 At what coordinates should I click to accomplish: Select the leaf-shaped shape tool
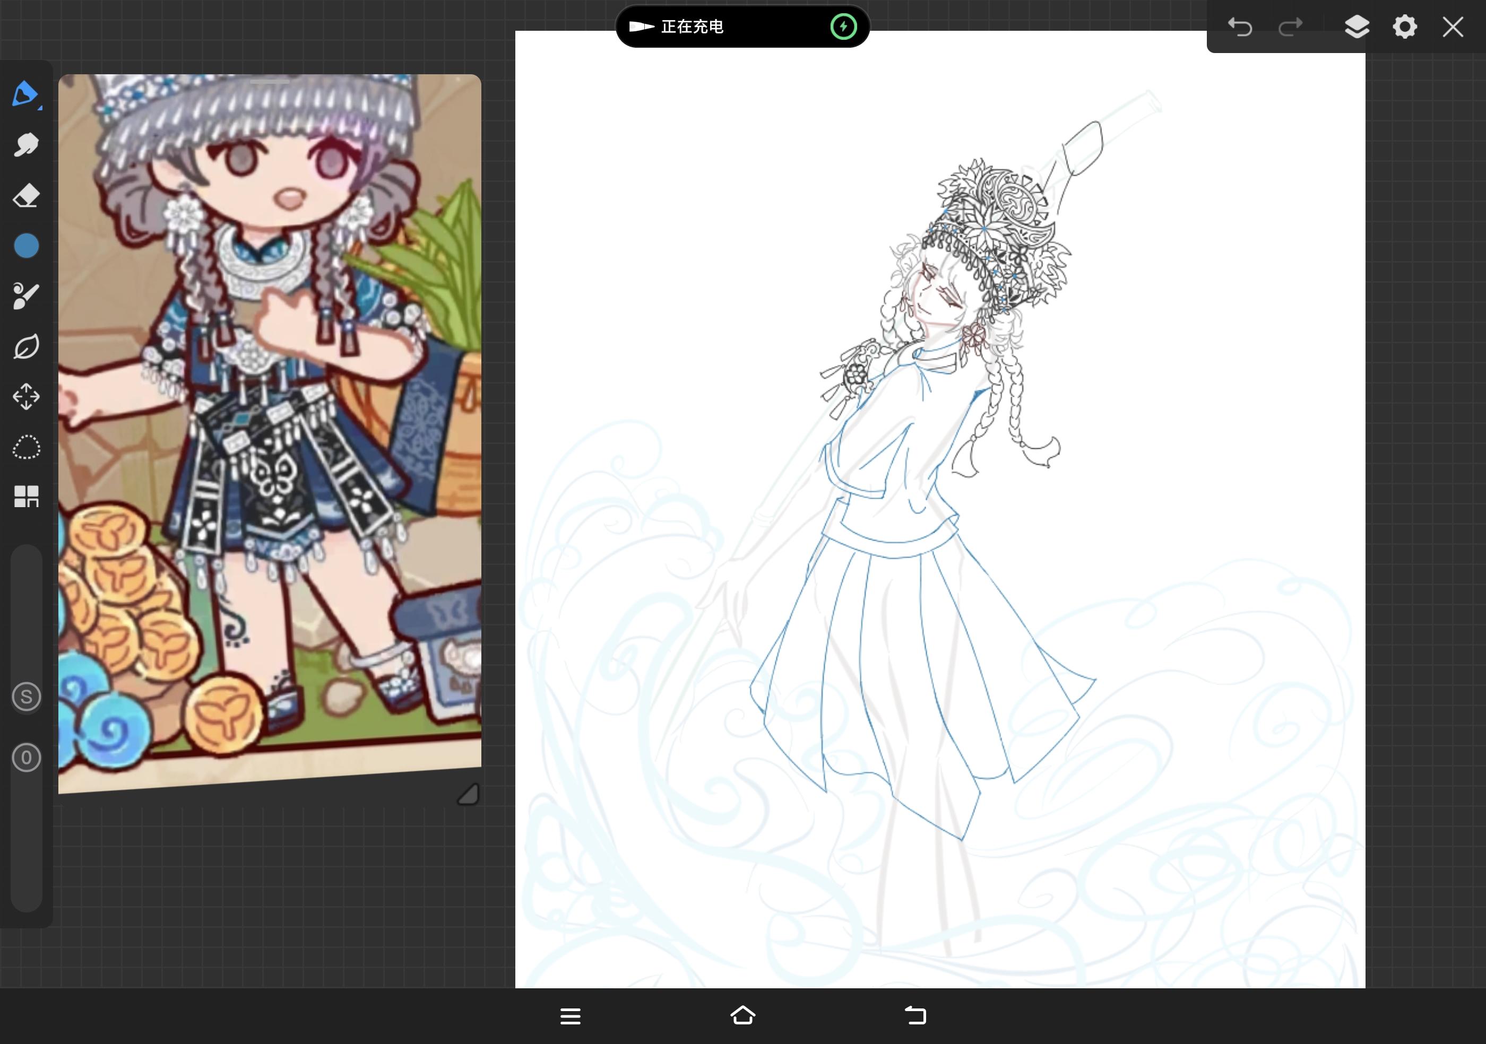[26, 347]
